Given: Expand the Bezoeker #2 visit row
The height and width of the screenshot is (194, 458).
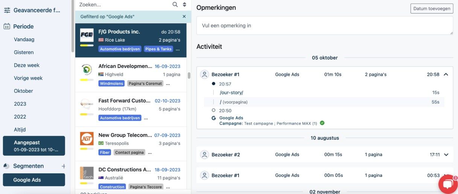Looking at the screenshot, I should pyautogui.click(x=446, y=155).
